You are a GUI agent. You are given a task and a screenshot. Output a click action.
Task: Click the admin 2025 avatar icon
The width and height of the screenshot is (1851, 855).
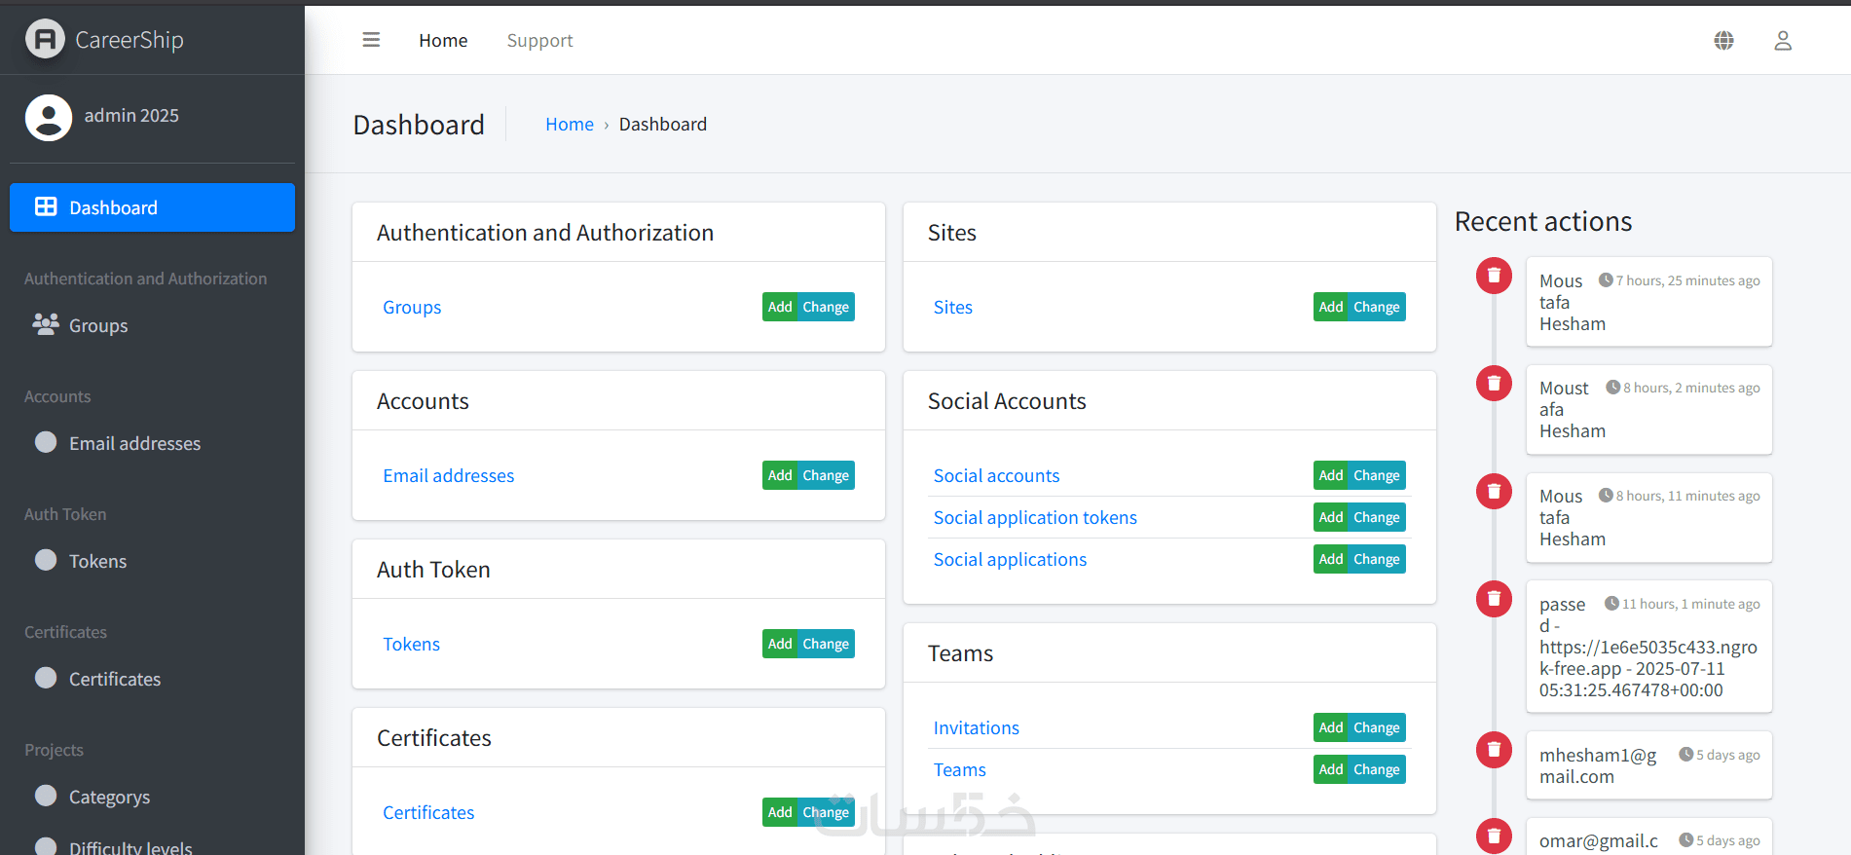[x=49, y=117]
